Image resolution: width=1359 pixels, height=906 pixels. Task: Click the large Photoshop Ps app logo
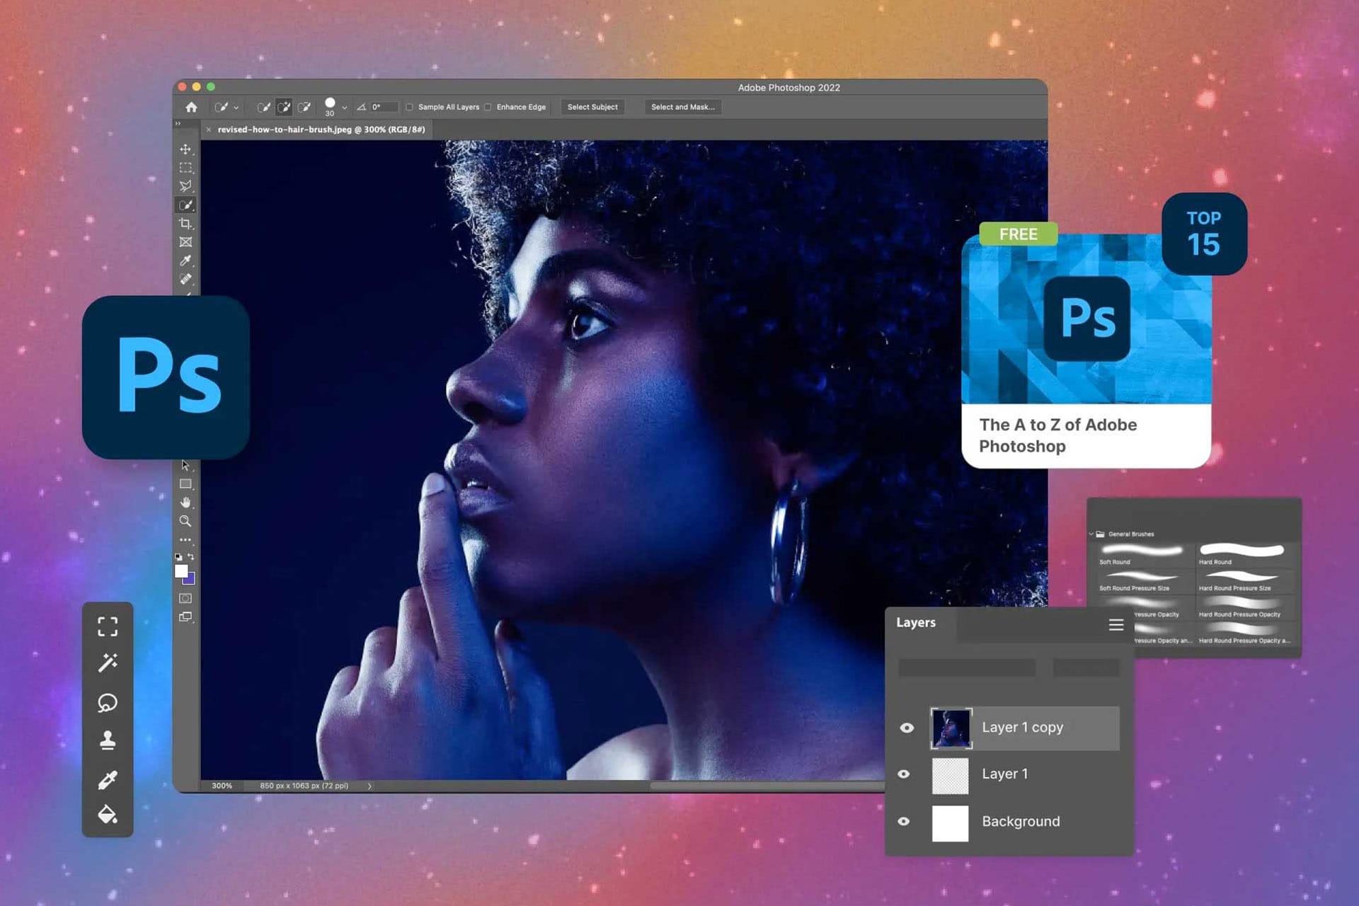pyautogui.click(x=166, y=377)
